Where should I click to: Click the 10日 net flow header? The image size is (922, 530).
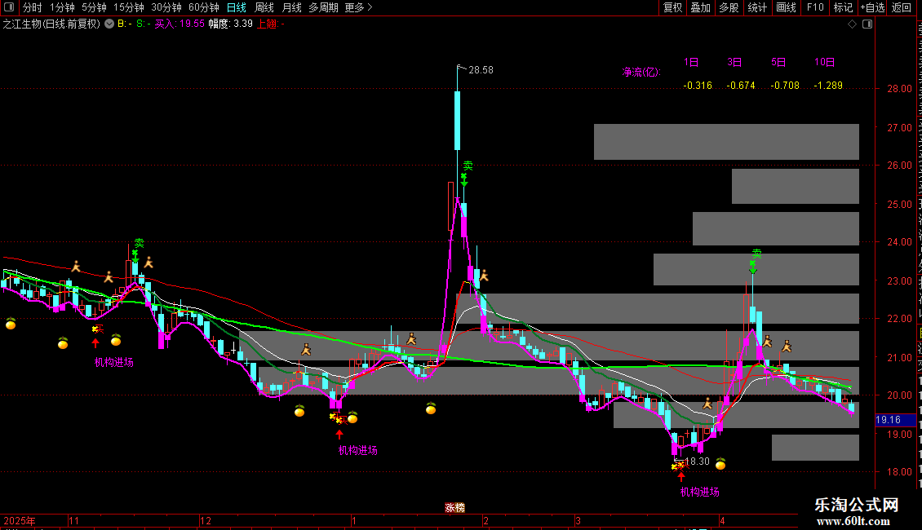point(824,62)
